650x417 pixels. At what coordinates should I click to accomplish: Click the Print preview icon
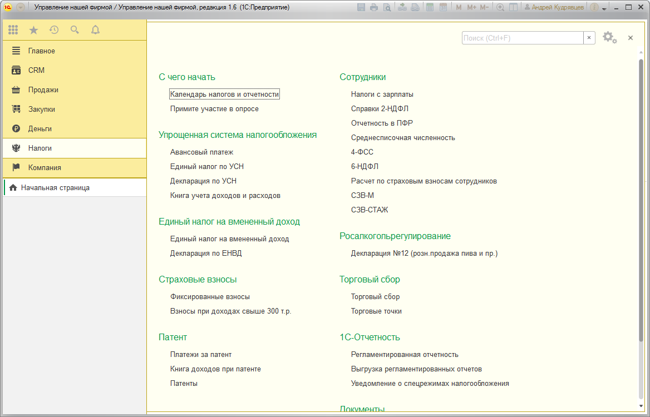coord(387,7)
